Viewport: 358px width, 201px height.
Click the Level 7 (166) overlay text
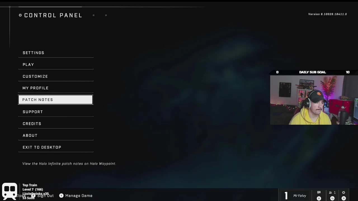33,190
